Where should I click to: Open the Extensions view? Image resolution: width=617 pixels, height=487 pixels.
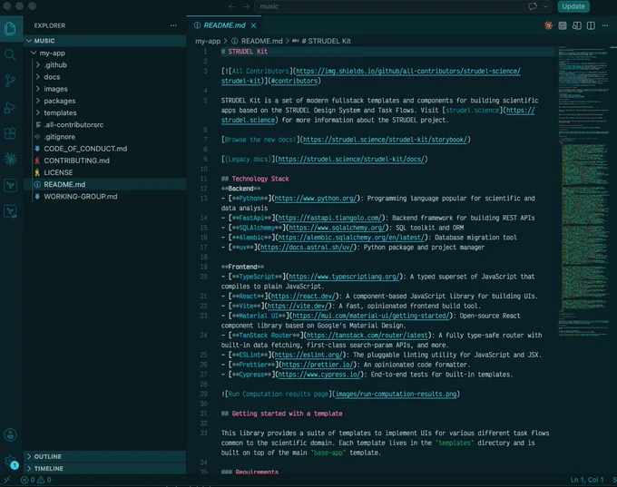10,133
